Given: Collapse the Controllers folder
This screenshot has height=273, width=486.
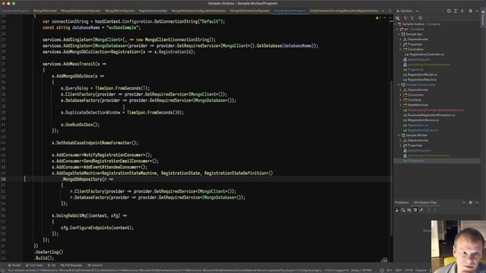Looking at the screenshot, I should (x=401, y=49).
